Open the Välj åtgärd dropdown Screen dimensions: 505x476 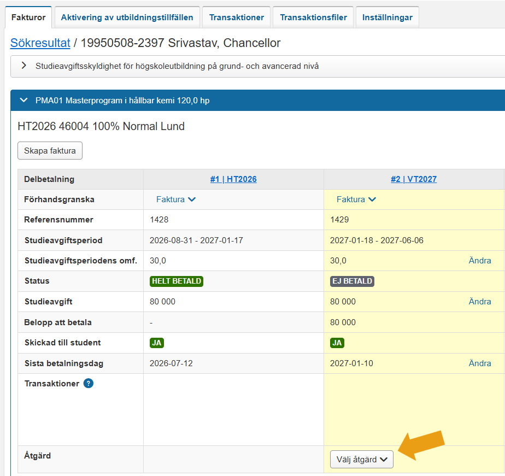point(362,459)
